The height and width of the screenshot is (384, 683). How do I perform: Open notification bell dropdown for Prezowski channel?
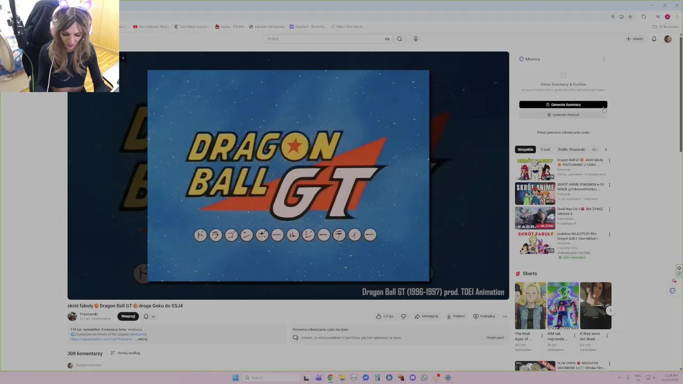(x=149, y=316)
